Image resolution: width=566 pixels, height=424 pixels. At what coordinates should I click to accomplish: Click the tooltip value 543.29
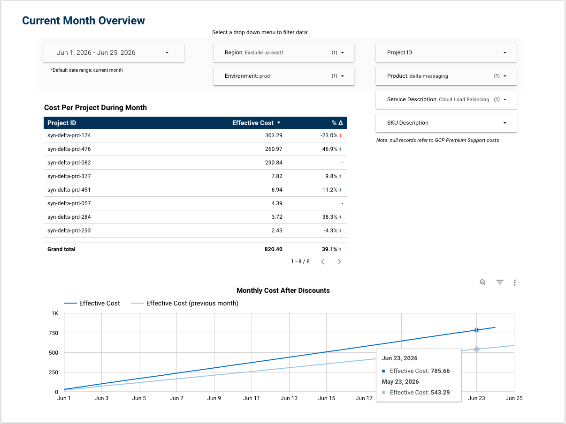click(x=440, y=392)
